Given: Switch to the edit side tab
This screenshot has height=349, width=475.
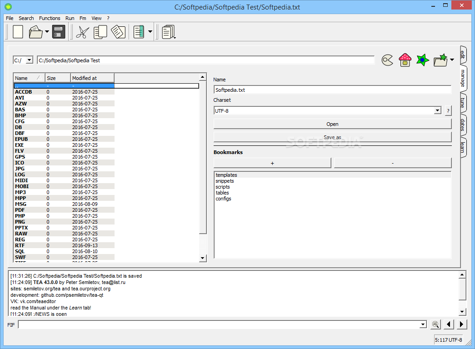Looking at the screenshot, I should (463, 55).
